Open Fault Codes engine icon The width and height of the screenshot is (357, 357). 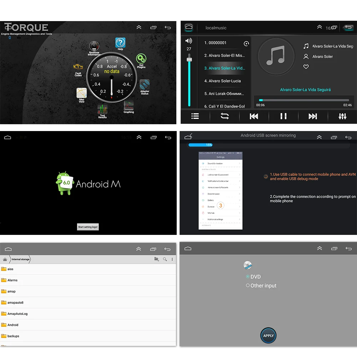(78, 70)
